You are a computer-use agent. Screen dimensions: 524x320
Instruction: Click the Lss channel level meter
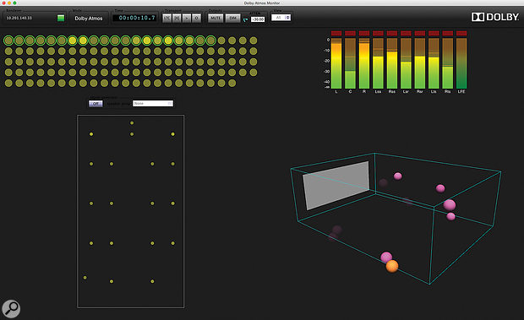click(x=378, y=63)
